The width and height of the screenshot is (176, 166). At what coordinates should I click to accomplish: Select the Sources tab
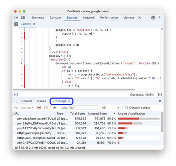pyautogui.click(x=72, y=18)
